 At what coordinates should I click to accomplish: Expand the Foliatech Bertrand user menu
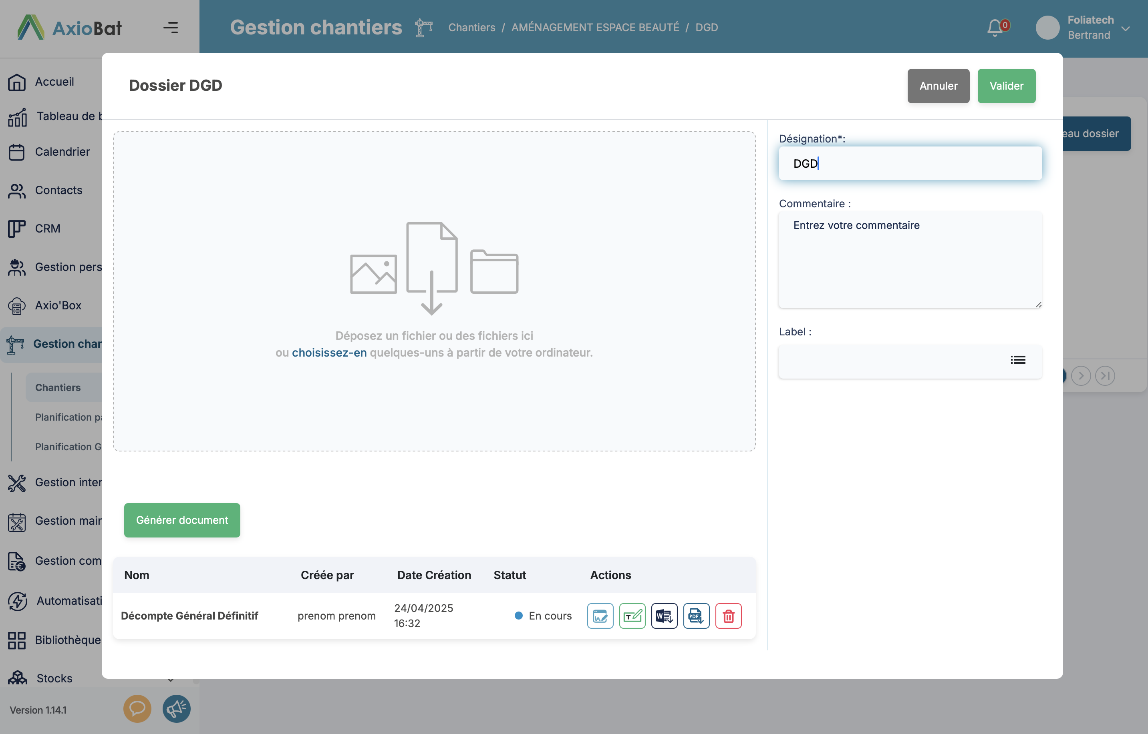pos(1126,28)
